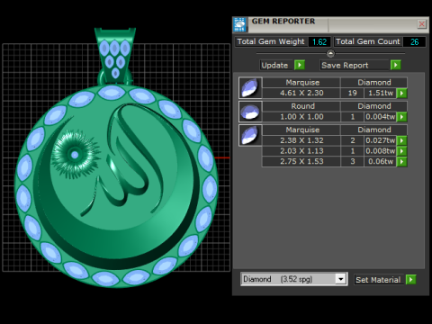
Task: Click green arrow for 0.004tw row
Action: click(401, 117)
